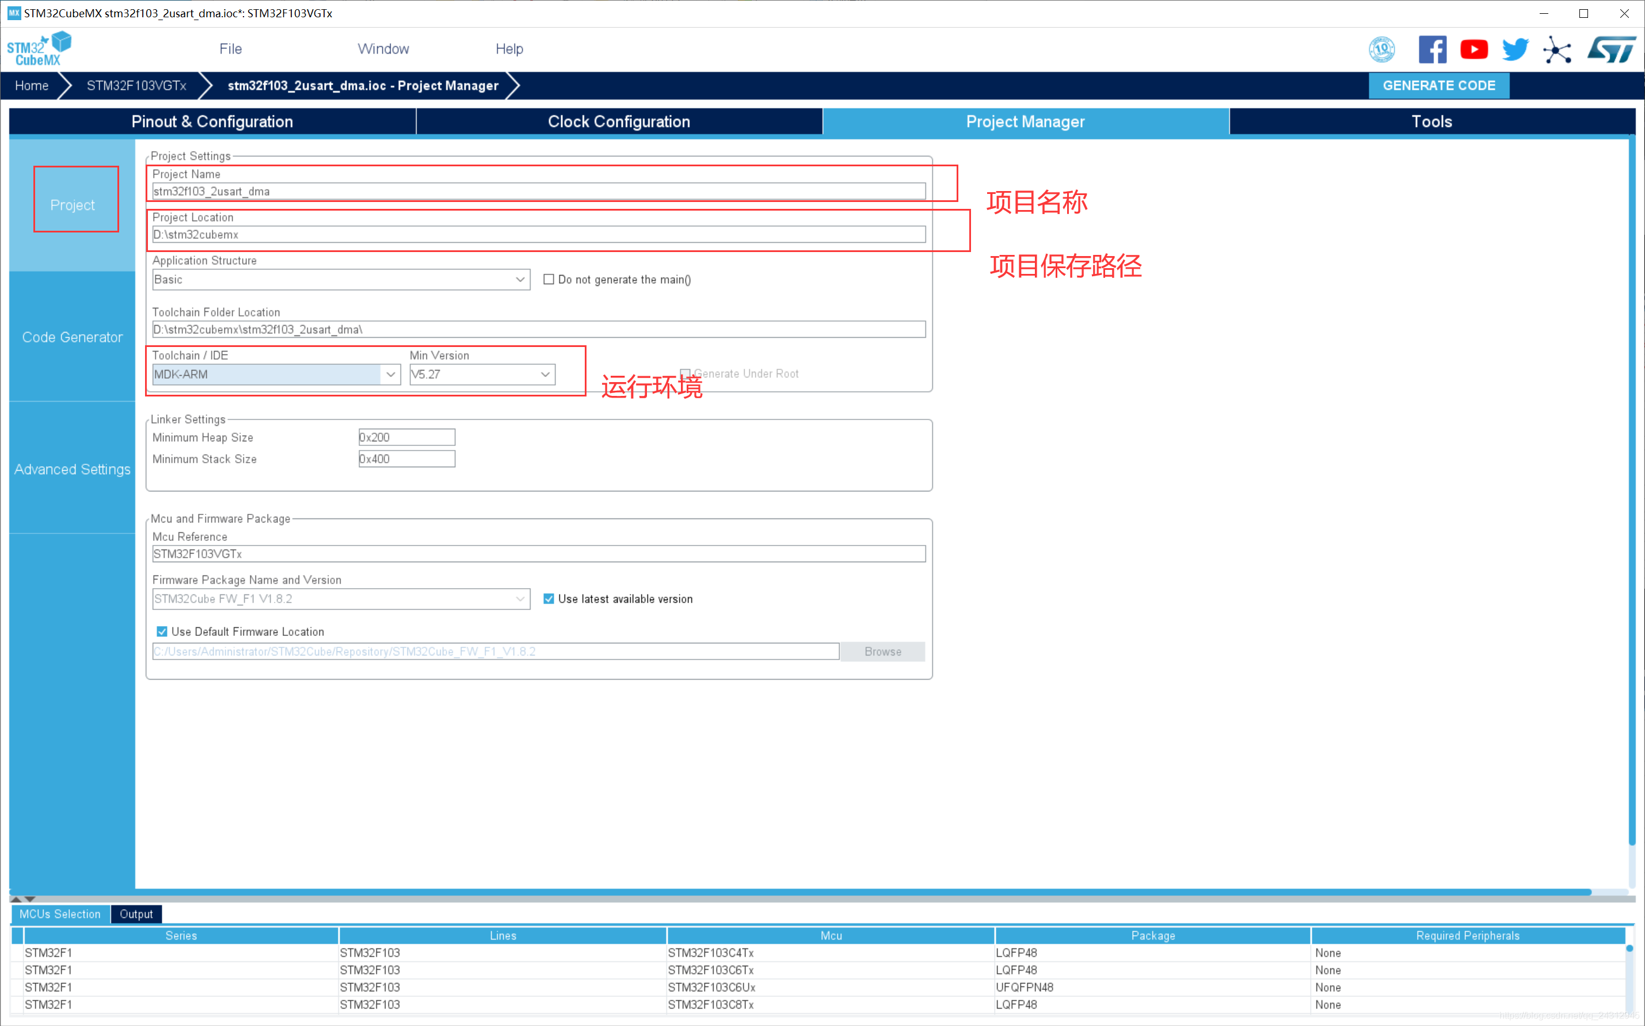The width and height of the screenshot is (1645, 1026).
Task: Toggle 'Do not generate the main()' checkbox
Action: click(x=549, y=279)
